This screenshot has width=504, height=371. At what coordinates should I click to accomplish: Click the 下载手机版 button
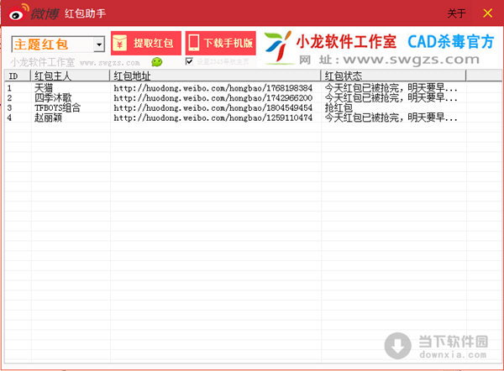(x=221, y=43)
